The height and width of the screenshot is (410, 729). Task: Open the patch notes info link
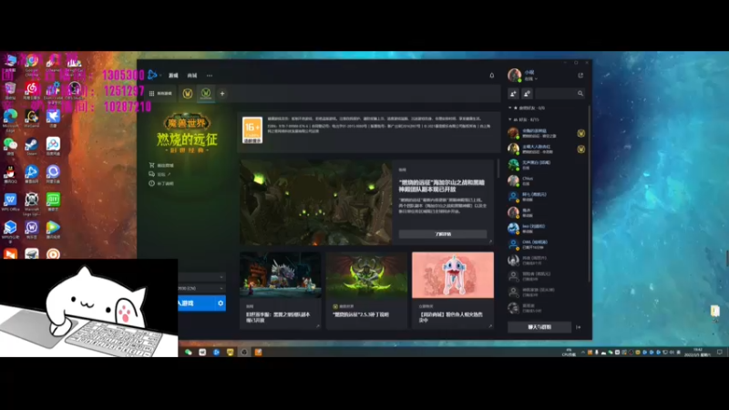point(161,184)
